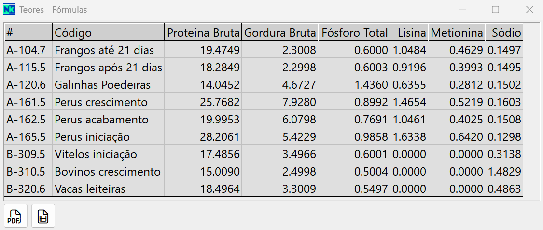Select the Gordura Bruta column header

280,32
